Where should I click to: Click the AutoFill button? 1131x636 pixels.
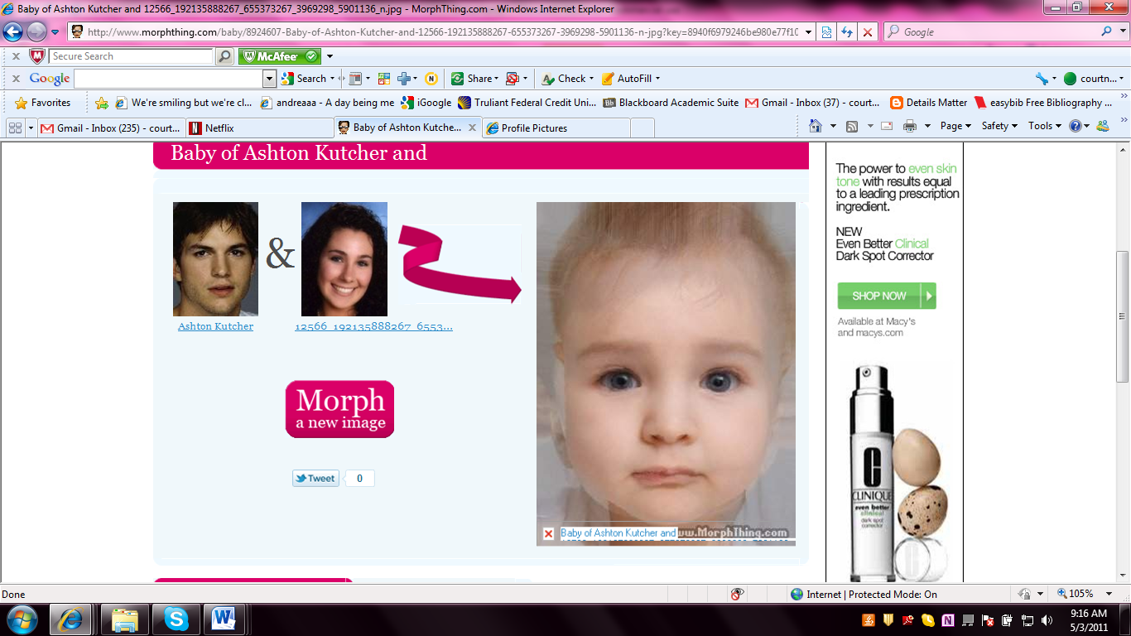point(630,79)
